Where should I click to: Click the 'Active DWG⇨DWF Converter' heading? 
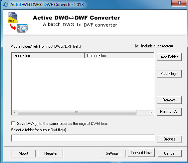click(x=77, y=18)
